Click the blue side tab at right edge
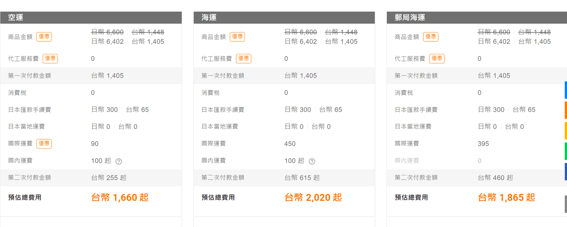567x227 pixels. coord(566,90)
